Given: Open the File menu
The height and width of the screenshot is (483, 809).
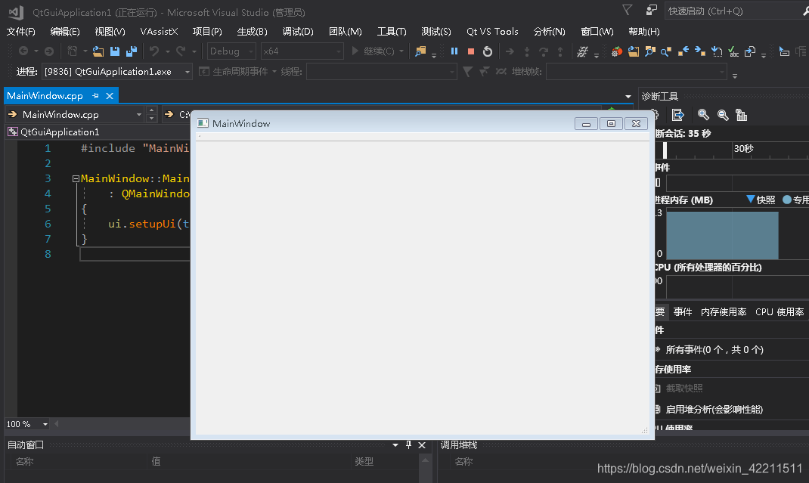Looking at the screenshot, I should tap(20, 32).
